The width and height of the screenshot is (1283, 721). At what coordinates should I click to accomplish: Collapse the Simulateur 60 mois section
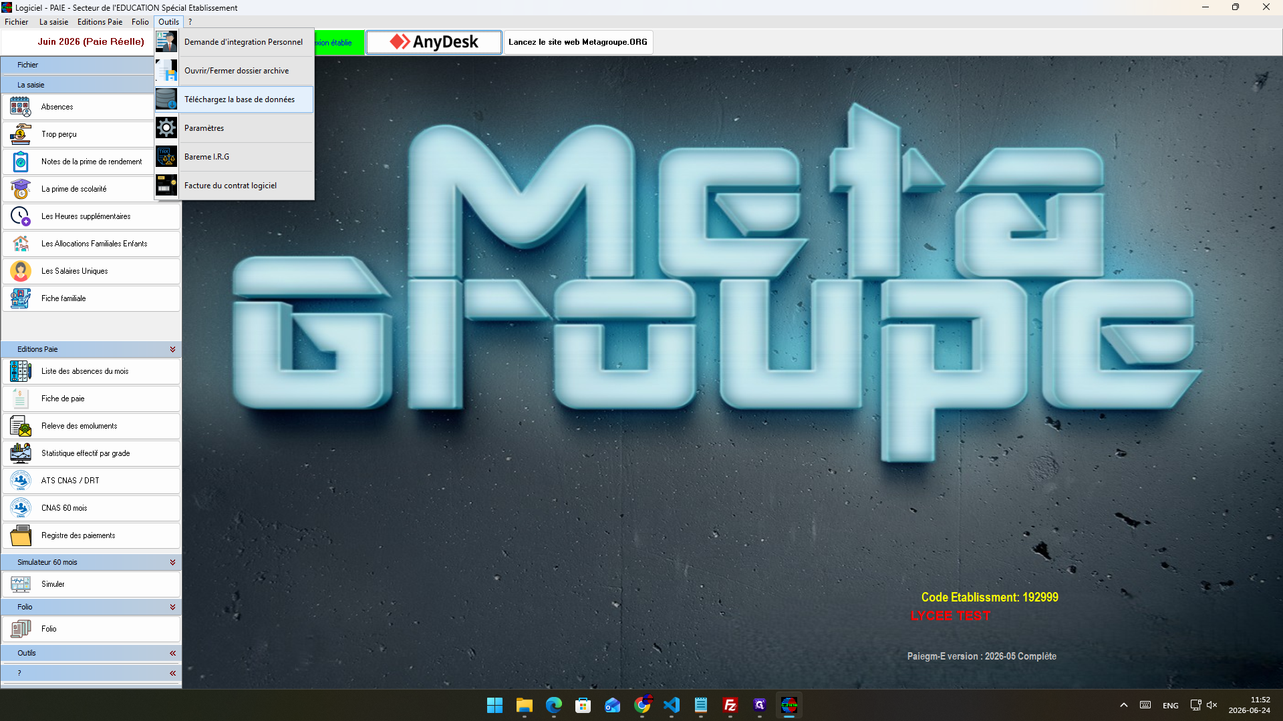[x=172, y=562]
